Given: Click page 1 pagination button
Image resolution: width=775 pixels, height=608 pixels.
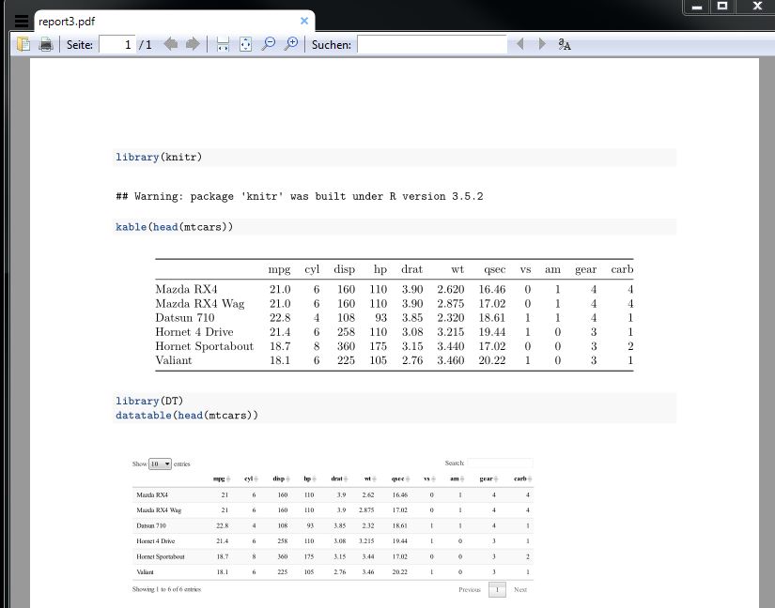Looking at the screenshot, I should point(497,589).
